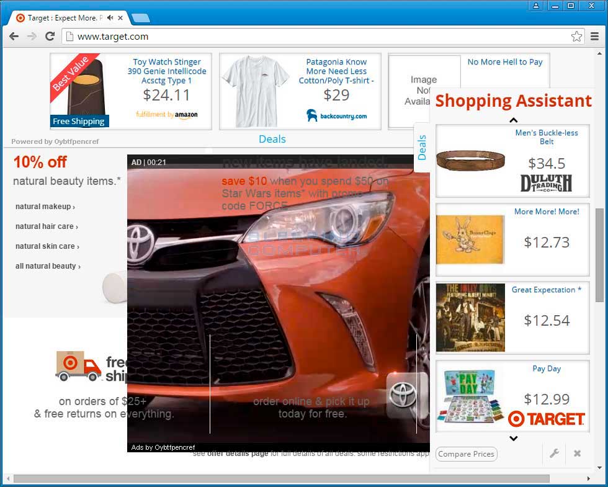
Task: Click the page scroll up arrow
Action: point(599,53)
